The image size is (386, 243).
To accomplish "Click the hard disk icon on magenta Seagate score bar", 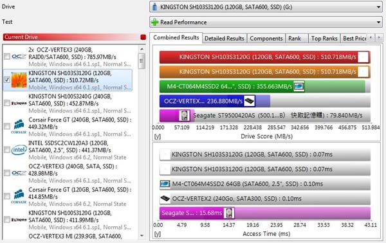I will 185,116.
